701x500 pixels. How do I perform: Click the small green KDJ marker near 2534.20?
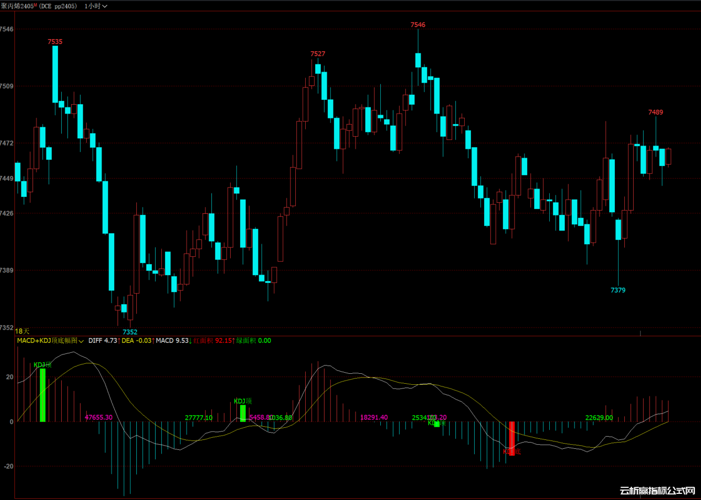[x=437, y=424]
